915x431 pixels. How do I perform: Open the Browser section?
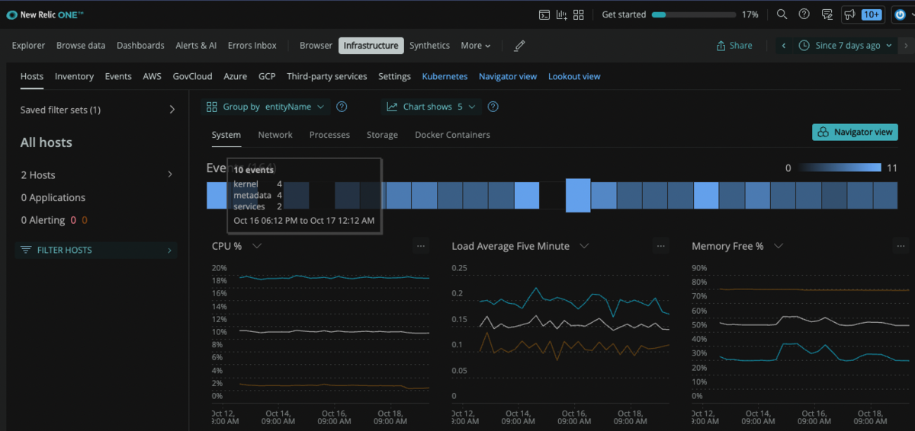pos(316,46)
